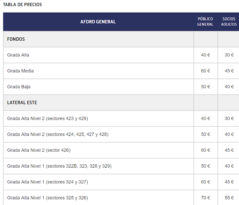Click the 70 € public price cell
Image resolution: width=239 pixels, height=205 pixels.
pyautogui.click(x=205, y=198)
